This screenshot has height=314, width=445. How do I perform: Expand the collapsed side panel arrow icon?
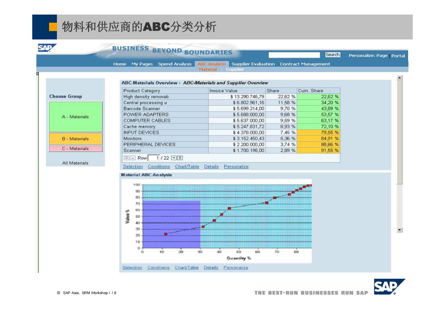[x=37, y=74]
